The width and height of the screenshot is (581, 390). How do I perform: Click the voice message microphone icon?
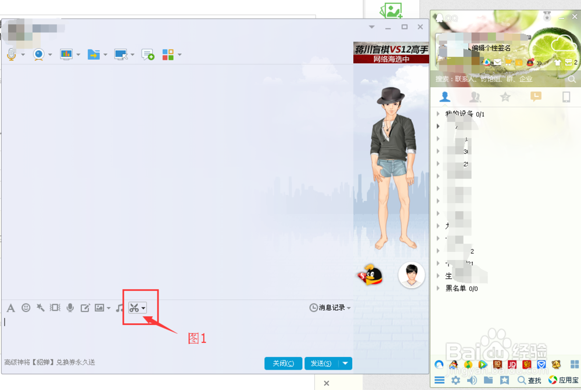pyautogui.click(x=70, y=308)
